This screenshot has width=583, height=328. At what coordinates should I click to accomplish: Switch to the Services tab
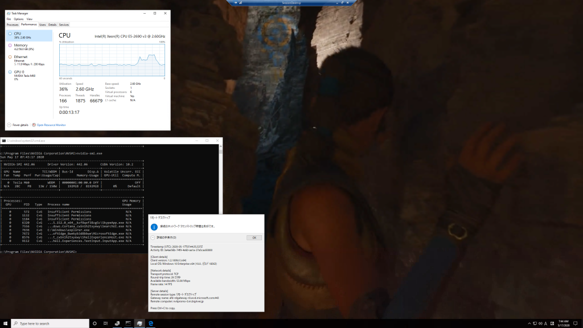(x=64, y=25)
